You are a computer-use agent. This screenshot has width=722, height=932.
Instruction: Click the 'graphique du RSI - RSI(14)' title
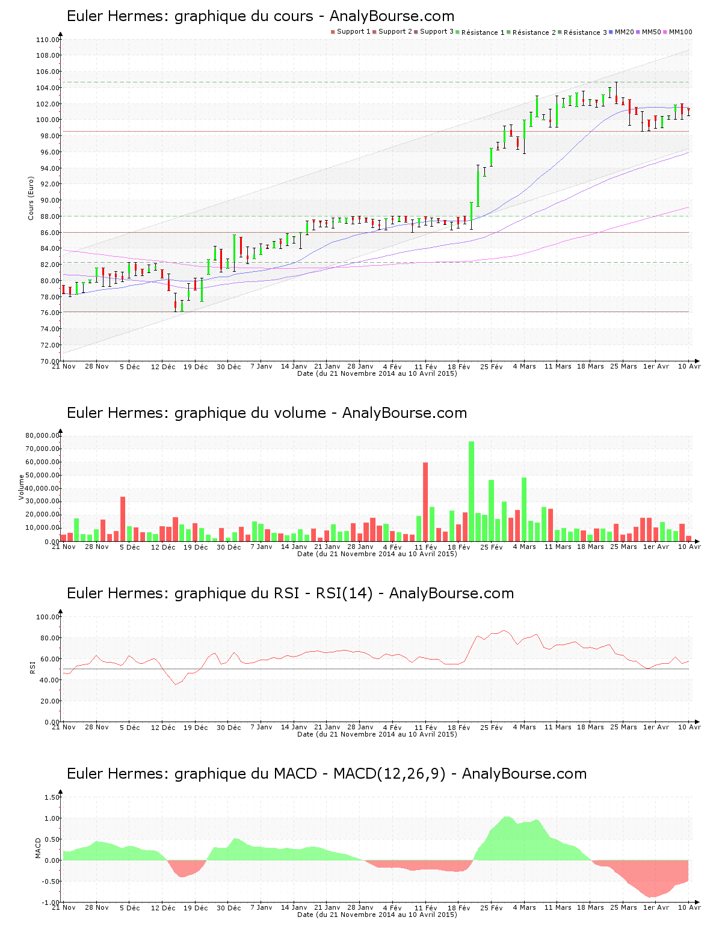[290, 593]
